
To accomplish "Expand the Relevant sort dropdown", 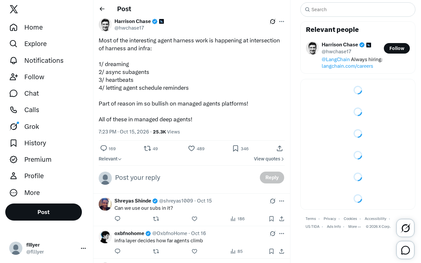I will pyautogui.click(x=110, y=159).
